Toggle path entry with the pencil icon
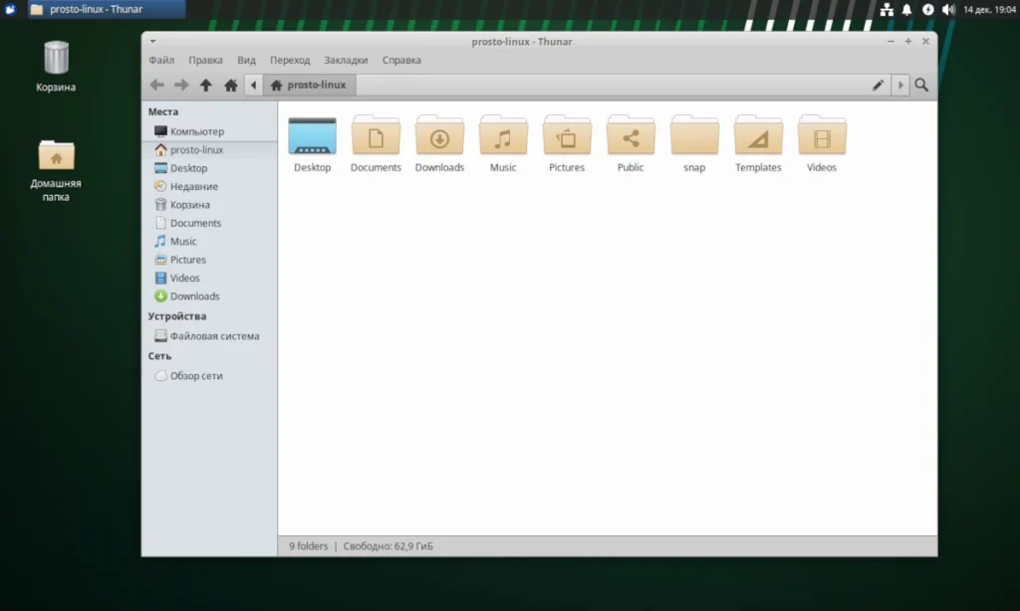1020x611 pixels. click(x=878, y=85)
